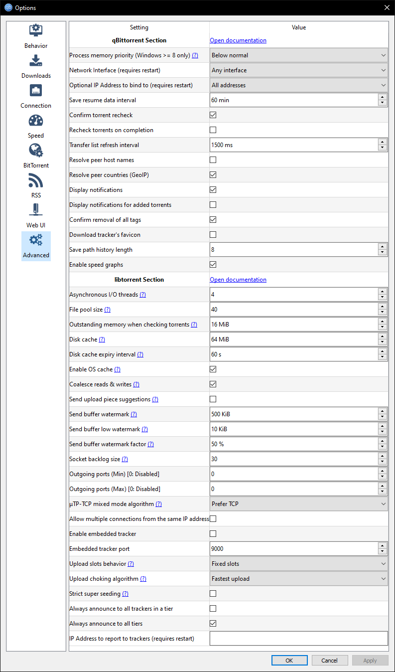
Task: Open the BitTorrent settings icon
Action: click(x=36, y=150)
